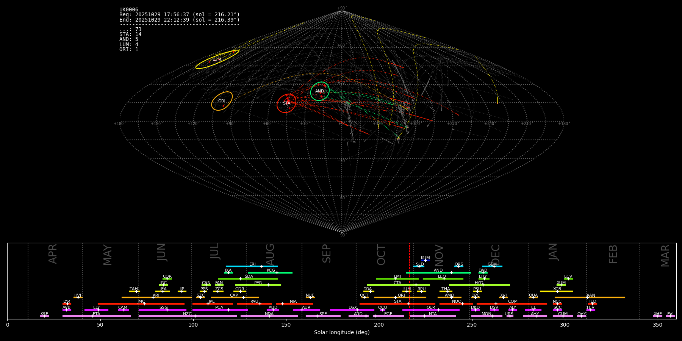This screenshot has height=341, width=682.
Task: Click the XHE shower label in the timeline
Action: click(x=658, y=314)
